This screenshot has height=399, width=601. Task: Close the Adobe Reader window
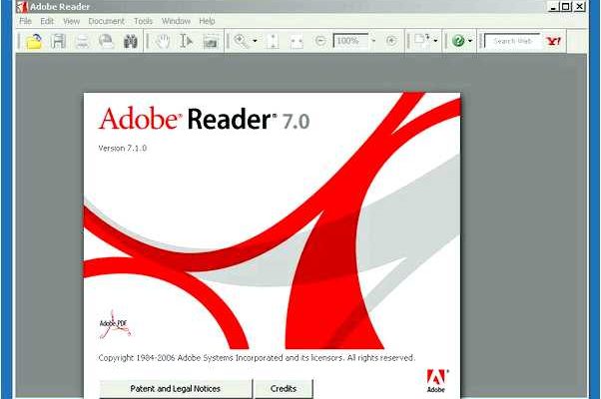pyautogui.click(x=580, y=7)
